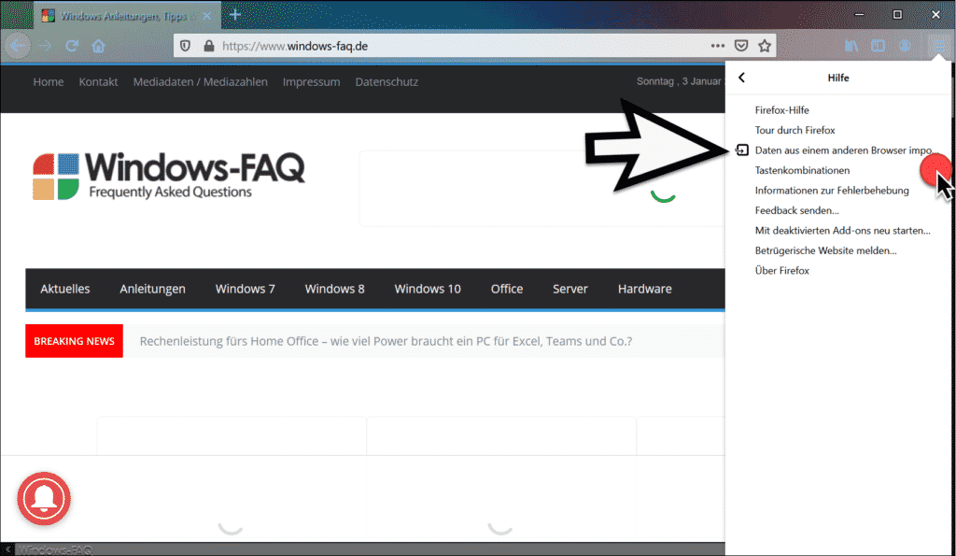This screenshot has height=556, width=956.
Task: Minimize the Firefox window
Action: coord(859,15)
